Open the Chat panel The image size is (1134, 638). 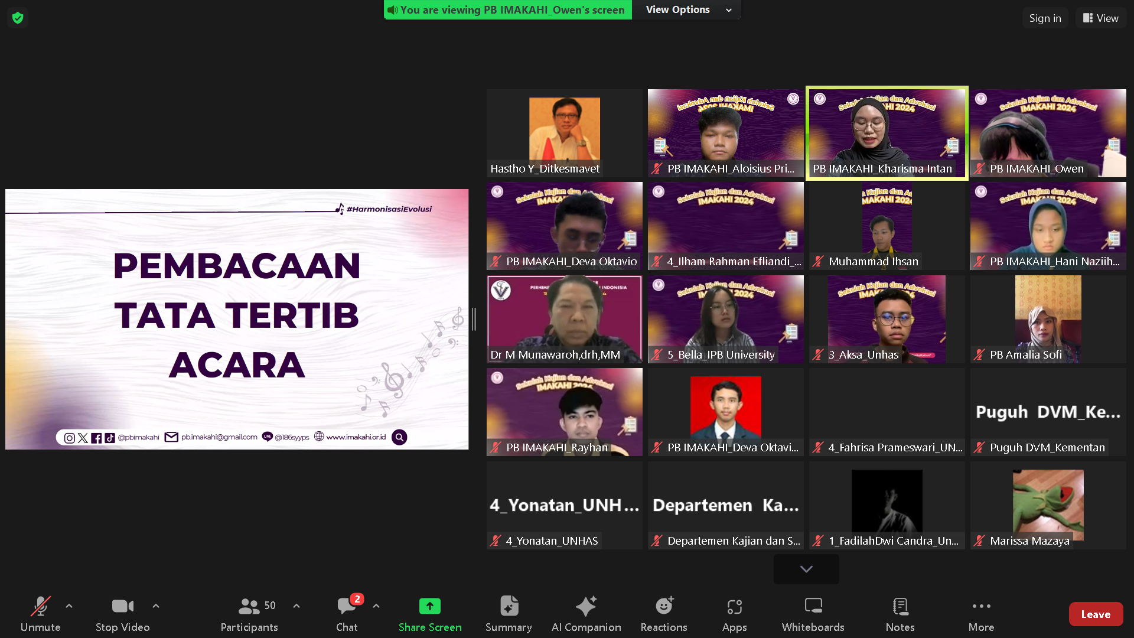(347, 614)
